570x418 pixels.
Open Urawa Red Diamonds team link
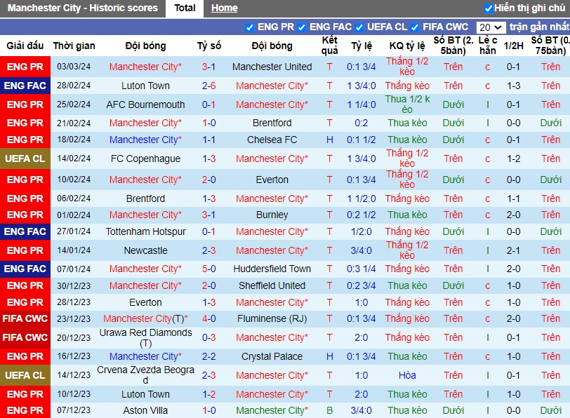click(145, 338)
